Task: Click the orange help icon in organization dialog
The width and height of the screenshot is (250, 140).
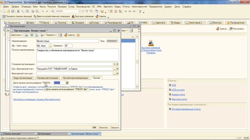Action: pos(78,35)
